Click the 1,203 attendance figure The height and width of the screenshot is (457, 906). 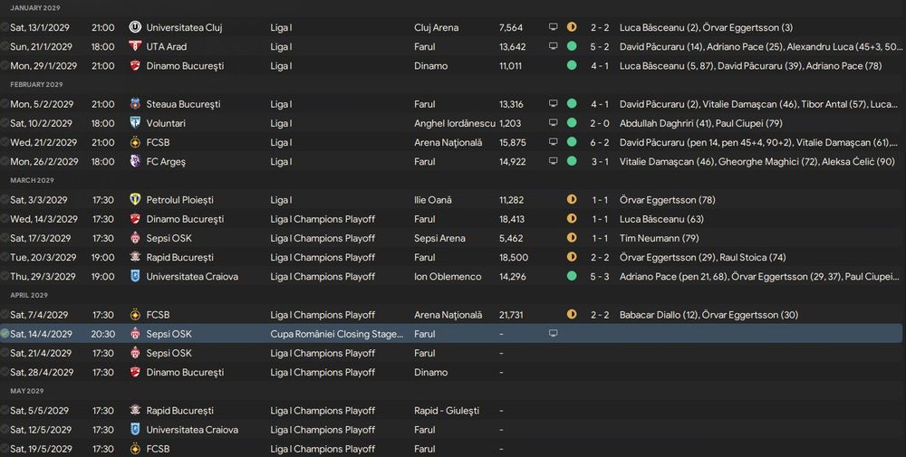pos(510,123)
